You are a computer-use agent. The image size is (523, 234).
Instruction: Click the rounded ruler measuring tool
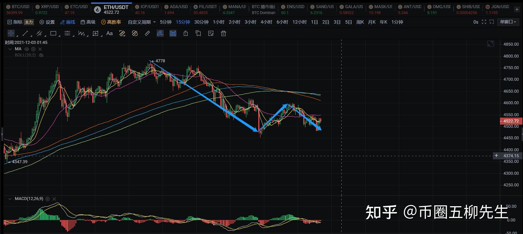tap(135, 33)
